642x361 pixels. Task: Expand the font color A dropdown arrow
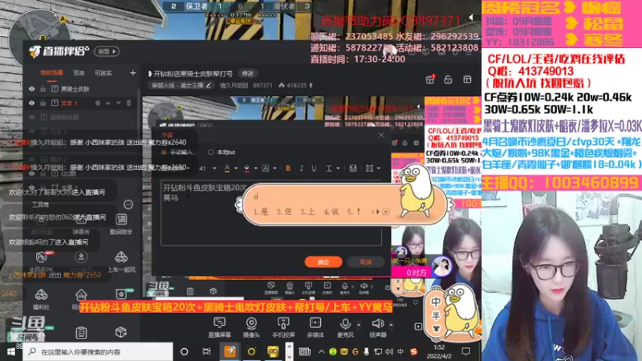(x=236, y=168)
